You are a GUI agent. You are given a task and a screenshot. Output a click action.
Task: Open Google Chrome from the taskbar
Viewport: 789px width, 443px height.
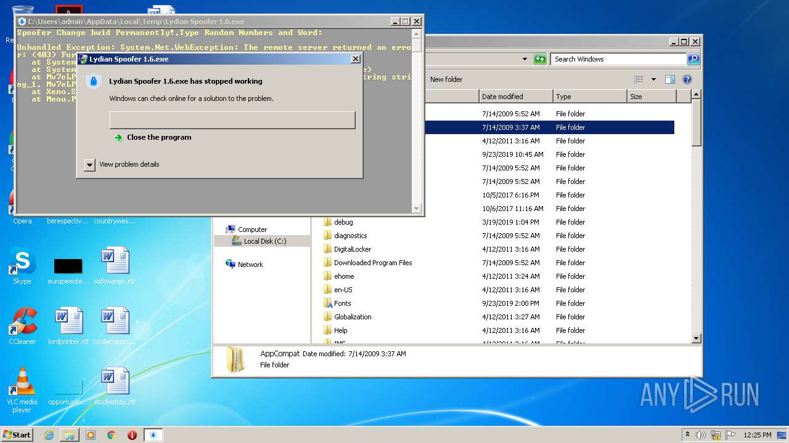point(112,435)
